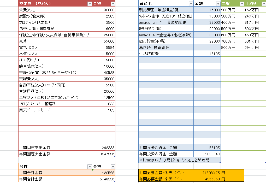The width and height of the screenshot is (266, 183).
Task: Select the 年間固定支出金額 label cell
Action: click(x=55, y=154)
